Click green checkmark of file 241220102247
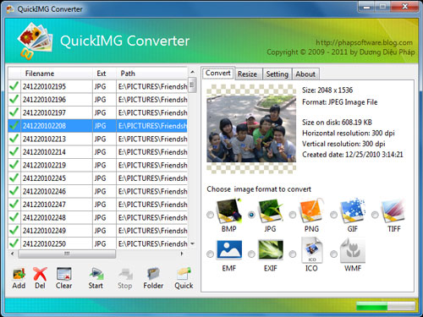The height and width of the screenshot is (317, 423). pos(14,204)
